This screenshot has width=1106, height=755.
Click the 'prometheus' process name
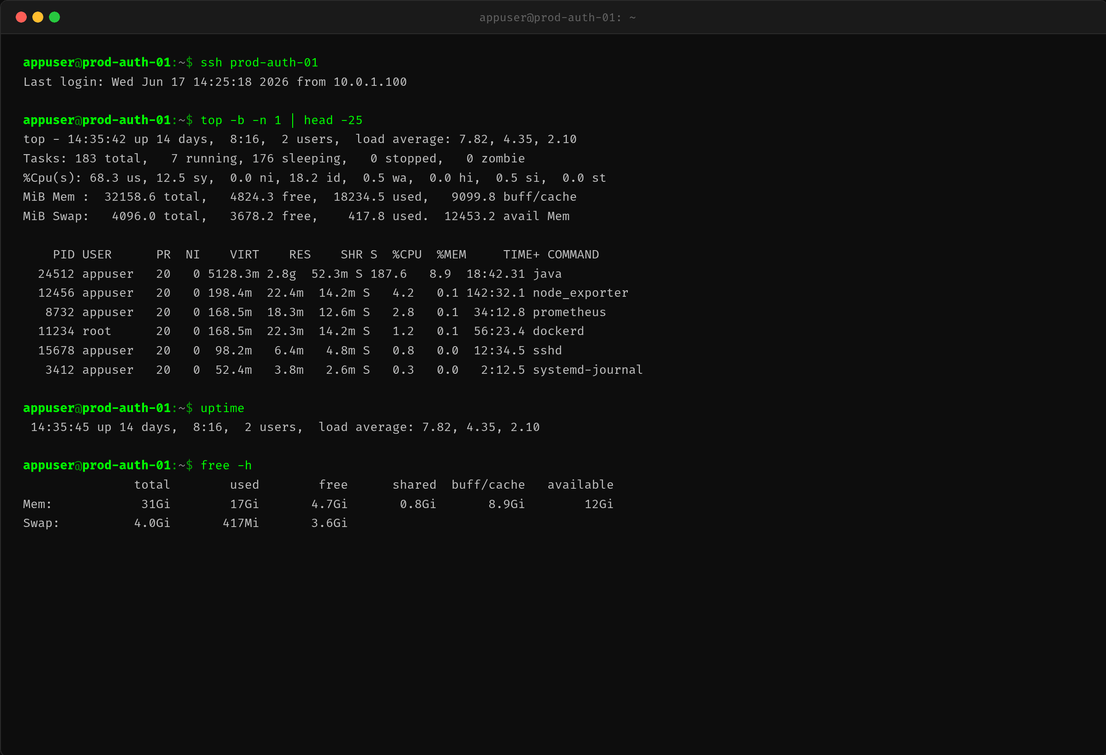pos(569,312)
